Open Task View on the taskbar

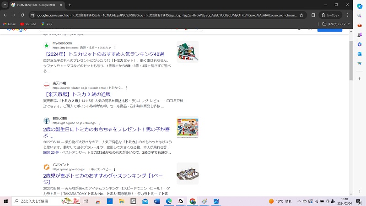click(86, 201)
